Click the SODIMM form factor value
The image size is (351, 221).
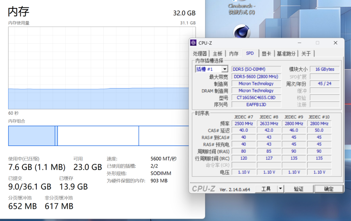tap(161, 173)
